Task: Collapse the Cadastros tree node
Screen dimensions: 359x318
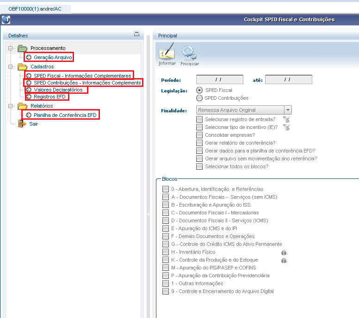Action: (10, 67)
